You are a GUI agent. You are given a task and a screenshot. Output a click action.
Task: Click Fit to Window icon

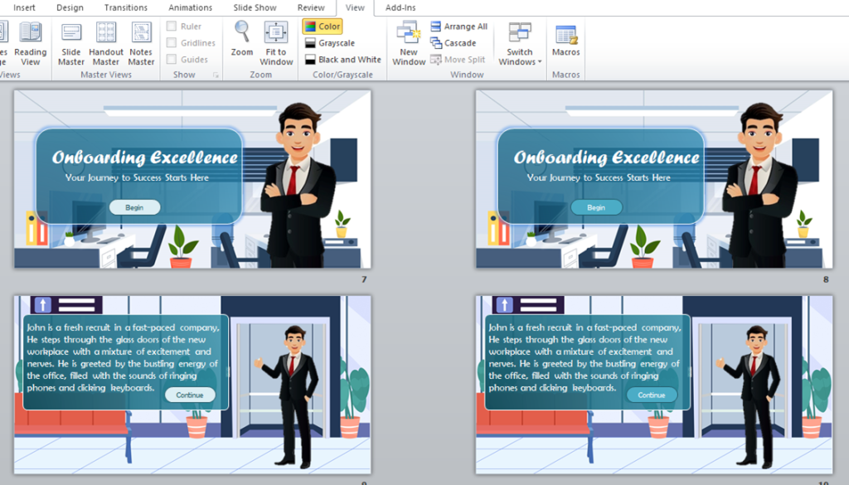[x=276, y=33]
